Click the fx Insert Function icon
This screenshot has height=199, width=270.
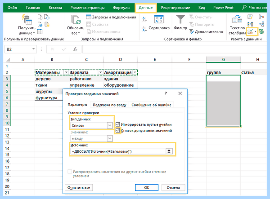(x=75, y=49)
